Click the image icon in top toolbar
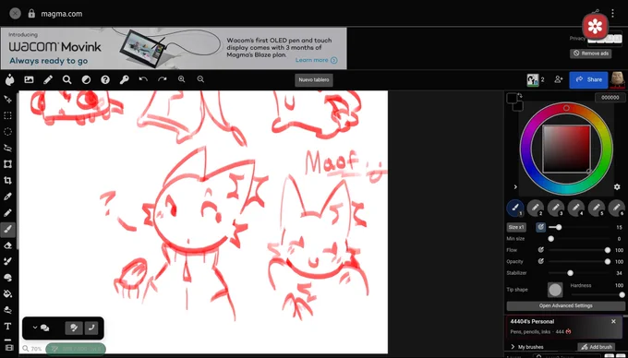Screen dimensions: 628x358 [29, 79]
